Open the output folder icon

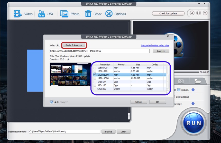pos(198,81)
